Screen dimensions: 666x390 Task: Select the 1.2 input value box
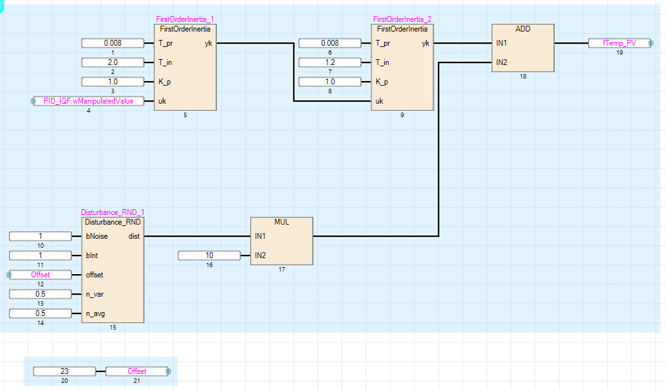tap(329, 62)
